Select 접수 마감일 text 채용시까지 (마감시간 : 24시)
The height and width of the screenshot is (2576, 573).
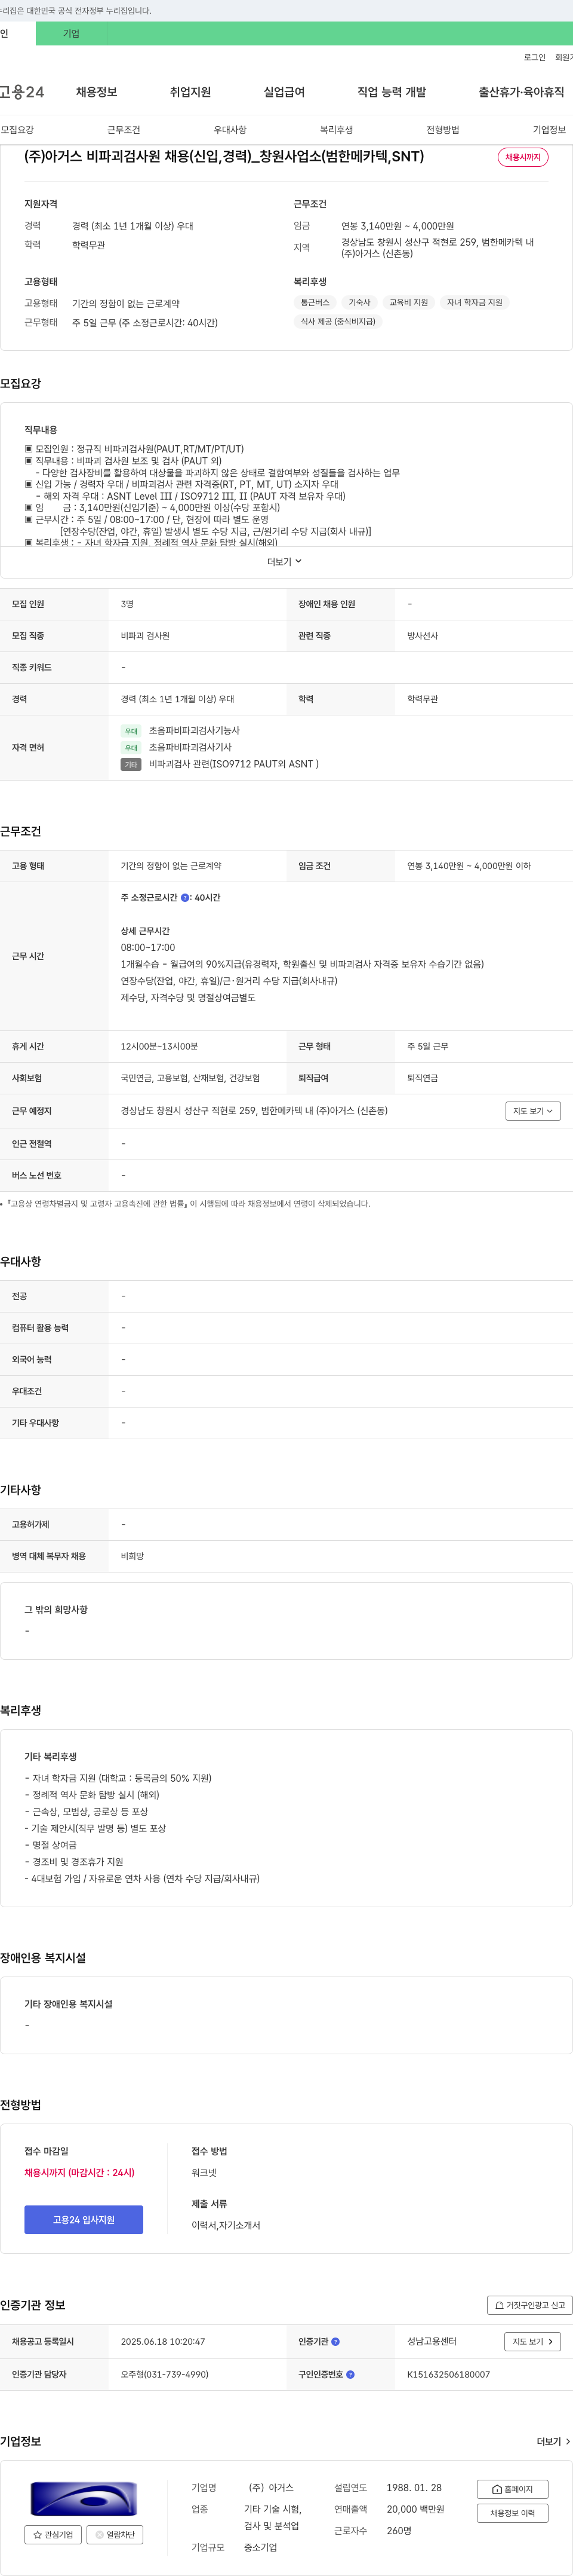click(79, 2172)
